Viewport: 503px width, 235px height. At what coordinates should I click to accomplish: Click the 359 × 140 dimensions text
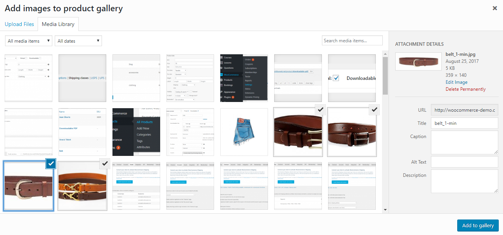tap(456, 75)
